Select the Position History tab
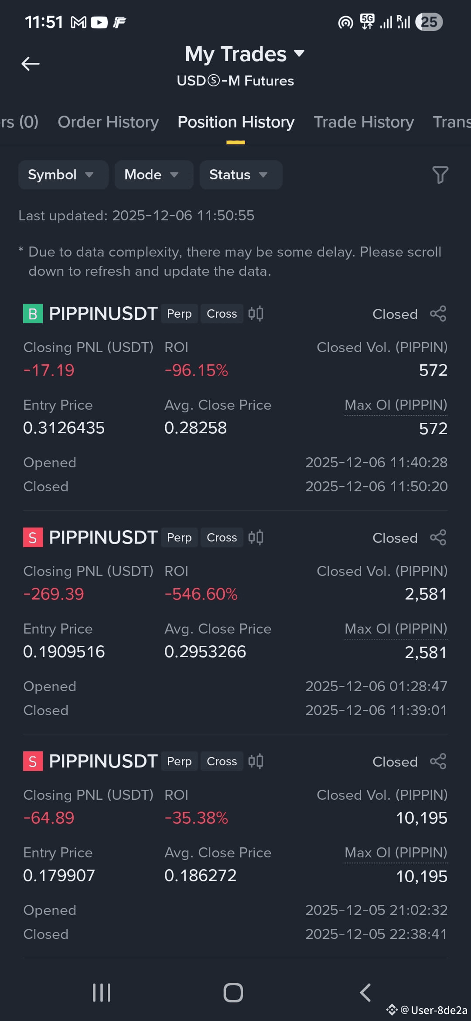The image size is (471, 1021). [x=236, y=122]
